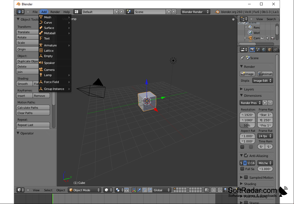Viewport: 294px width, 204px height.
Task: Add an Empty object
Action: (x=55, y=56)
